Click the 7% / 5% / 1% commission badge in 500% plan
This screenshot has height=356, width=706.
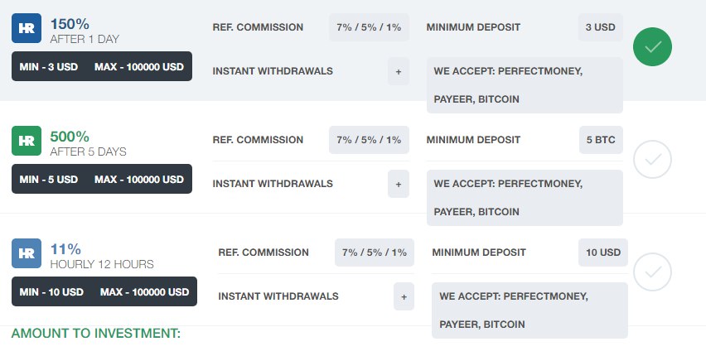tap(369, 140)
